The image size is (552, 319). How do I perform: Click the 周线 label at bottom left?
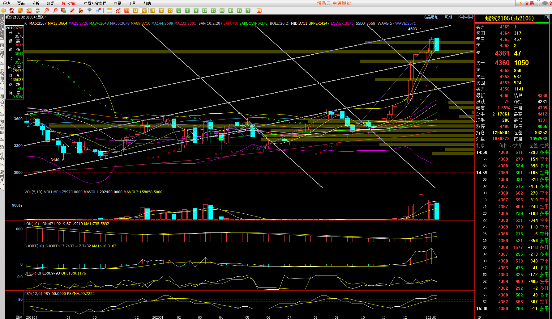[19, 317]
